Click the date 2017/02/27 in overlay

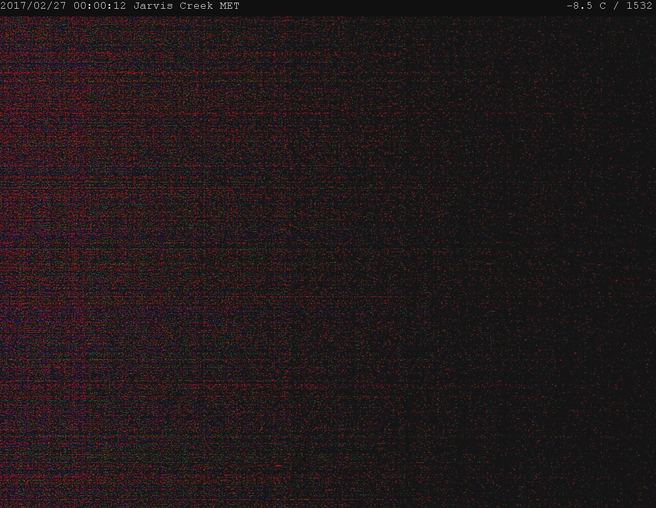[33, 6]
